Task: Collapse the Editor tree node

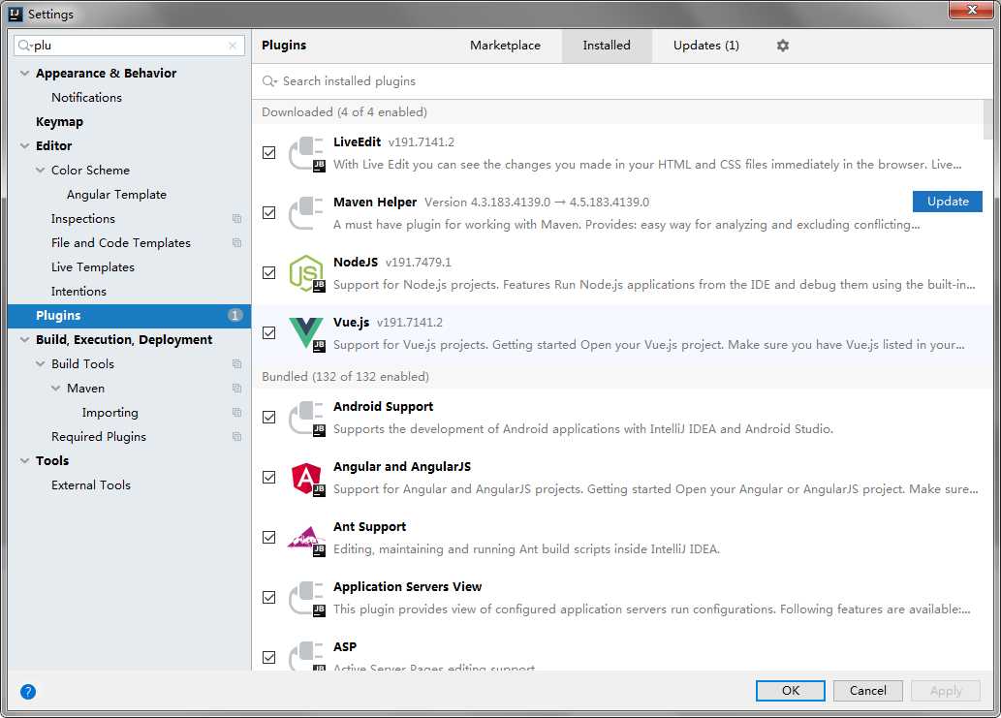Action: pyautogui.click(x=24, y=146)
